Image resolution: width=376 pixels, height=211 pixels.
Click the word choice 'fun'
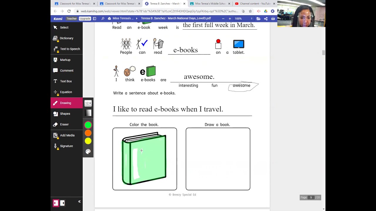(214, 85)
